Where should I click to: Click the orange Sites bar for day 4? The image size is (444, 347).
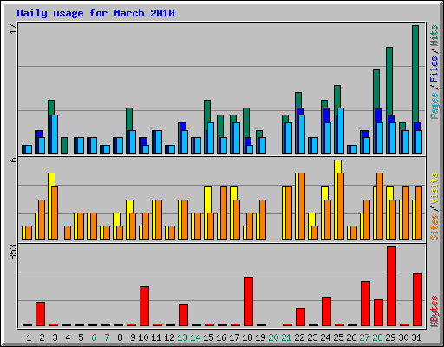[68, 233]
